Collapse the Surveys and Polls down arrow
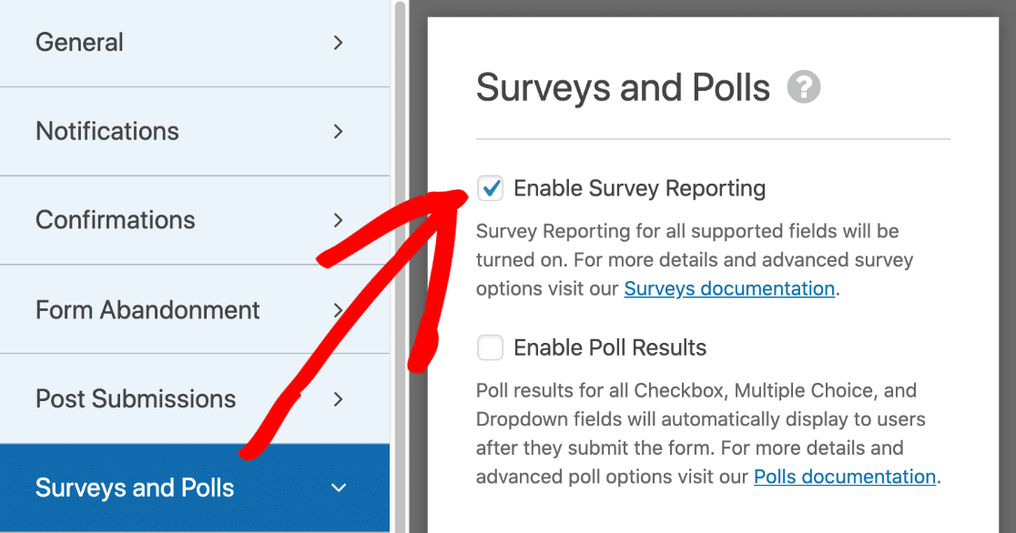Screen dimensions: 1016x533 (x=339, y=488)
